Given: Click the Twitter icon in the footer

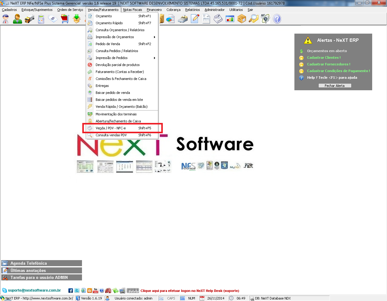Looking at the screenshot, I should pyautogui.click(x=77, y=291).
